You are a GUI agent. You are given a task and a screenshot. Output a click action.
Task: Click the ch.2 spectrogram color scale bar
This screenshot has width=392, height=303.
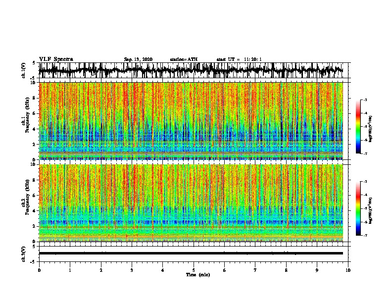tap(358, 208)
